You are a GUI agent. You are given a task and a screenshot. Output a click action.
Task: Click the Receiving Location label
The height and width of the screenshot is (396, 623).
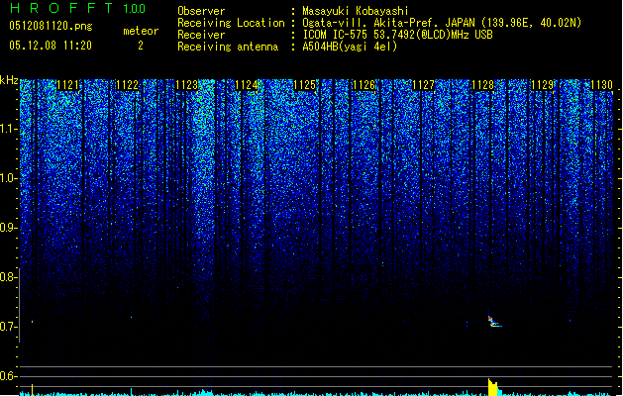tap(231, 23)
